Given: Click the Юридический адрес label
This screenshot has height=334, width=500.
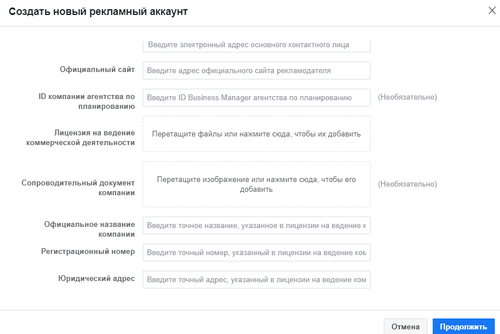Looking at the screenshot, I should coord(96,279).
